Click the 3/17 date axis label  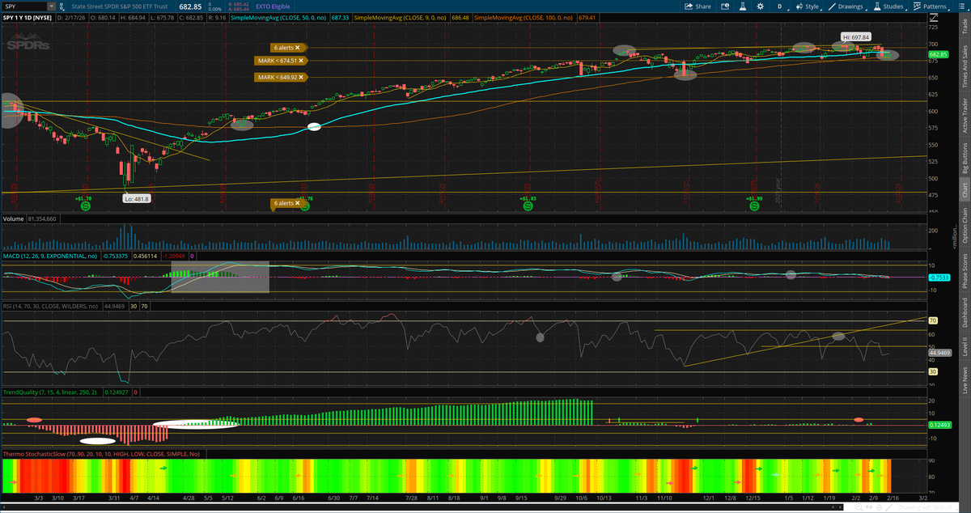tap(78, 499)
